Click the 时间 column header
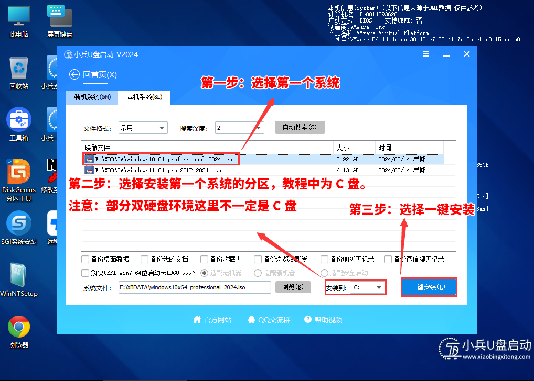Viewport: 534px width, 381px height. (409, 148)
